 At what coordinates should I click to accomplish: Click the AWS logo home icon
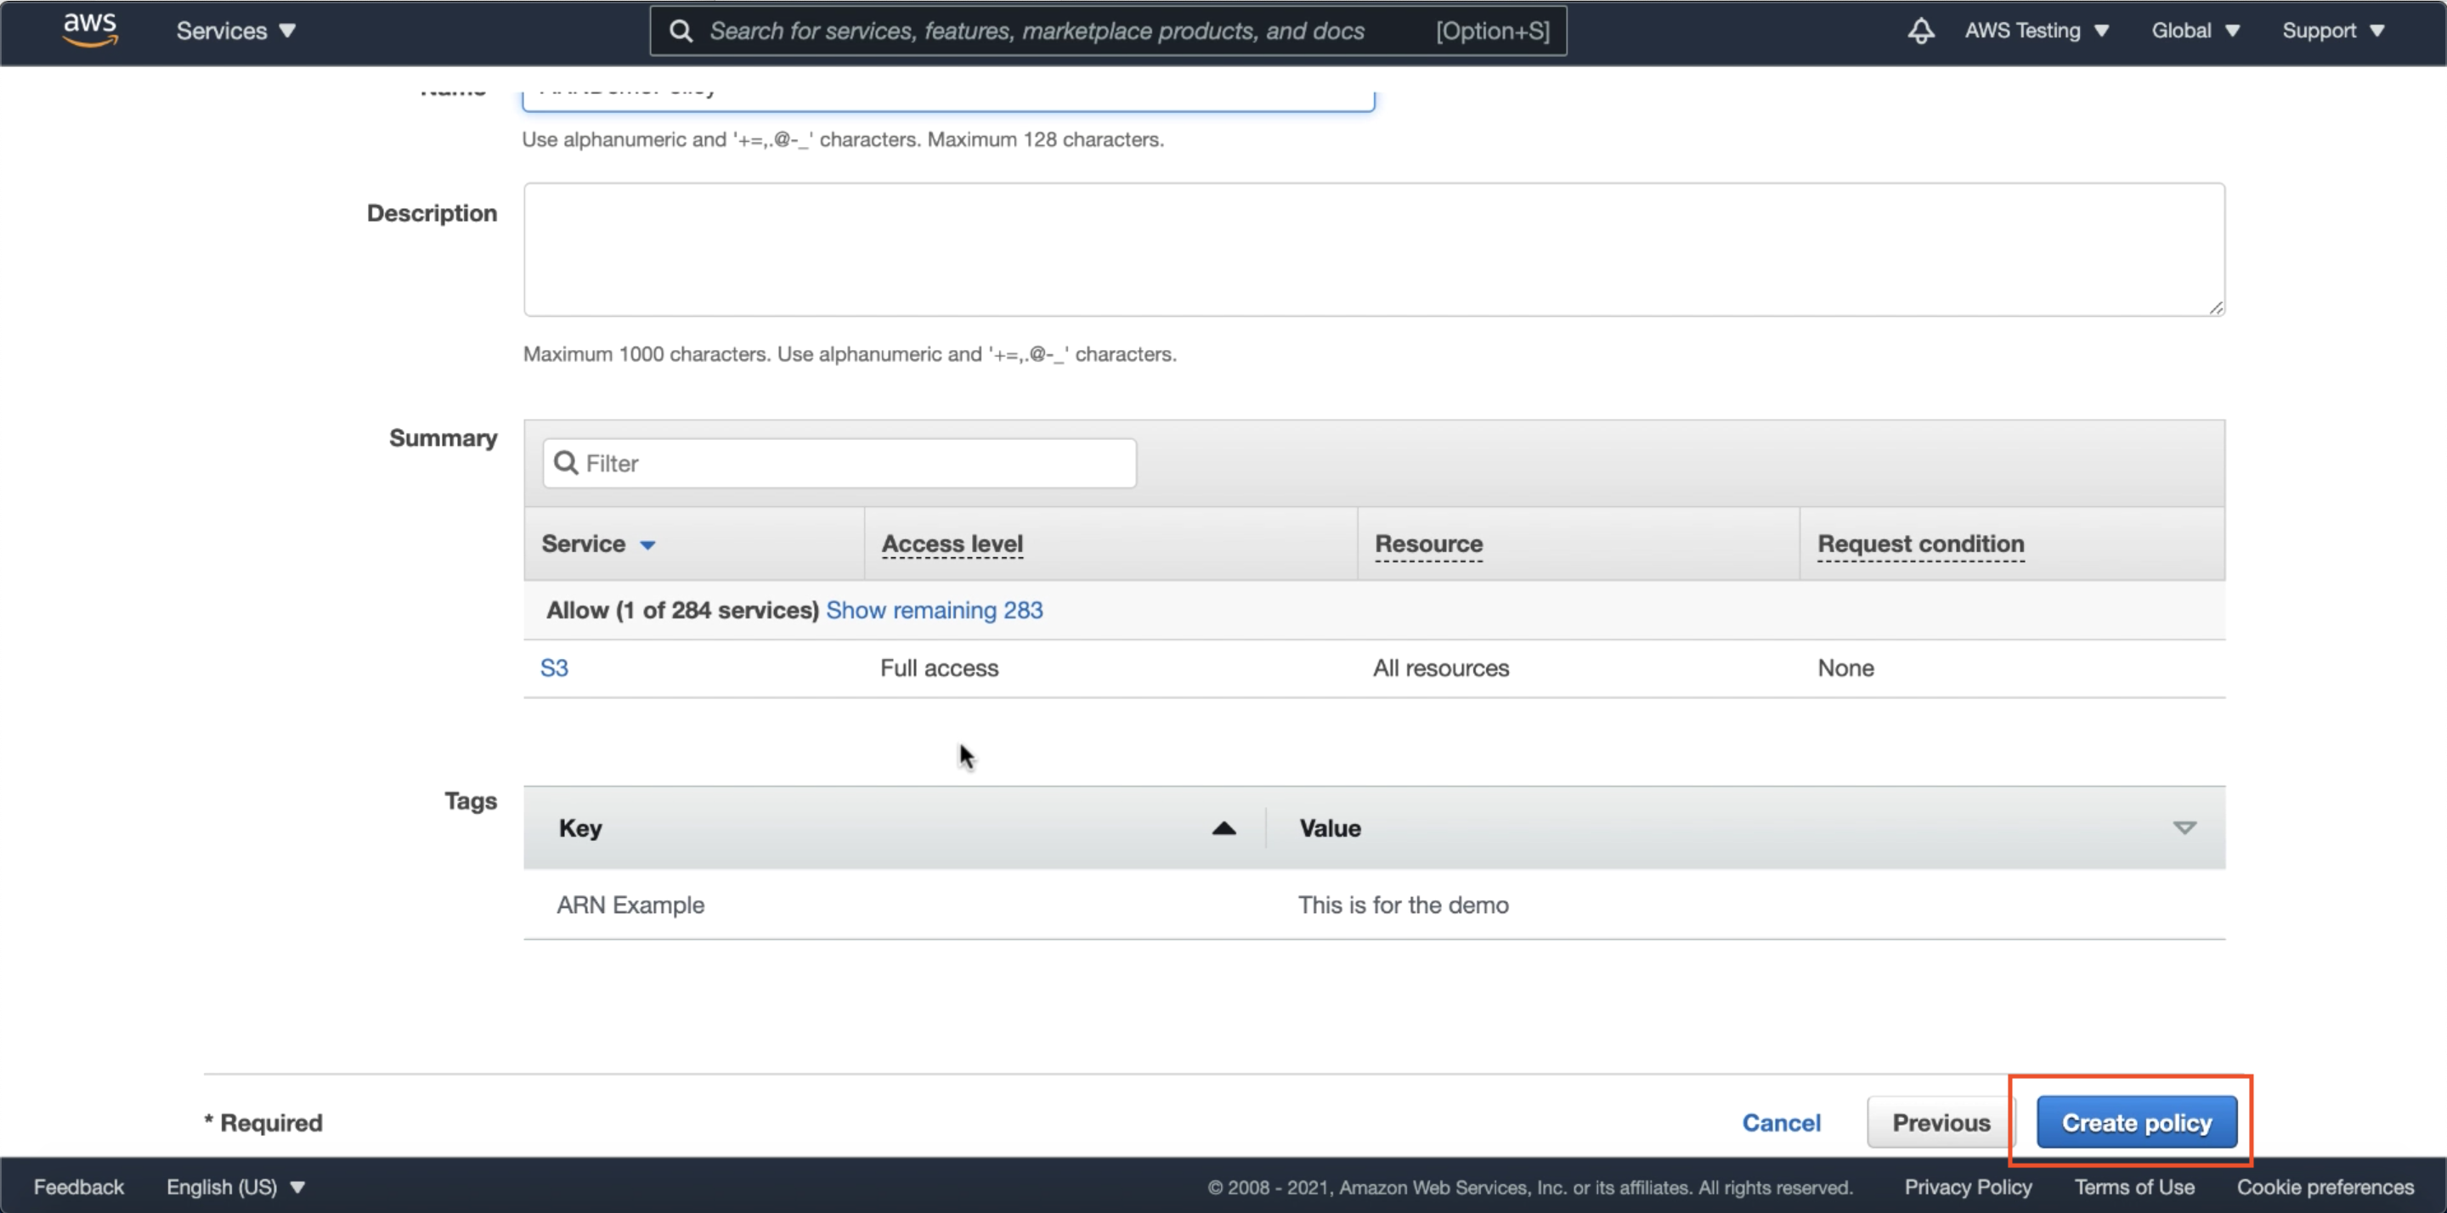tap(89, 30)
